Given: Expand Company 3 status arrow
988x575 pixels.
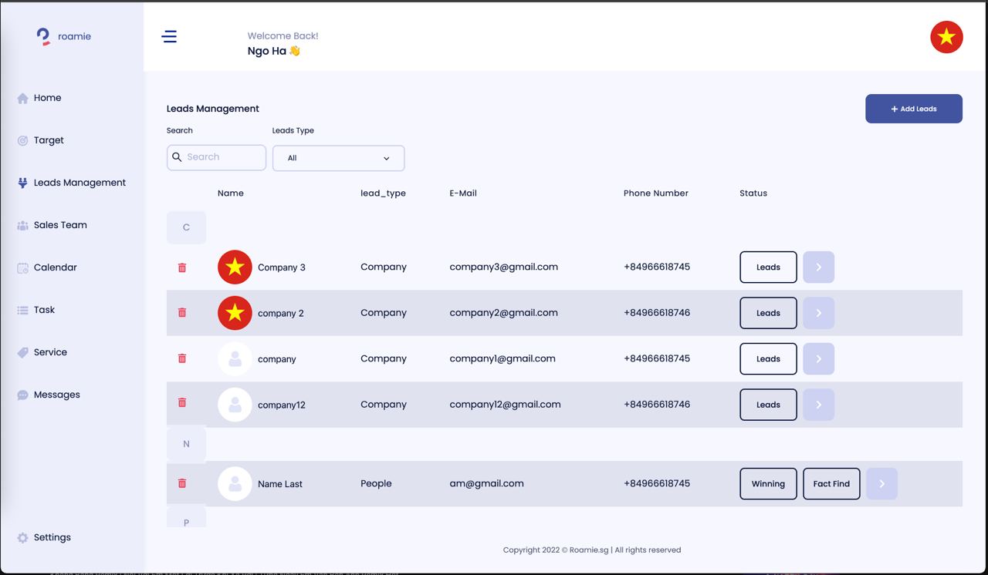Looking at the screenshot, I should click(x=818, y=267).
